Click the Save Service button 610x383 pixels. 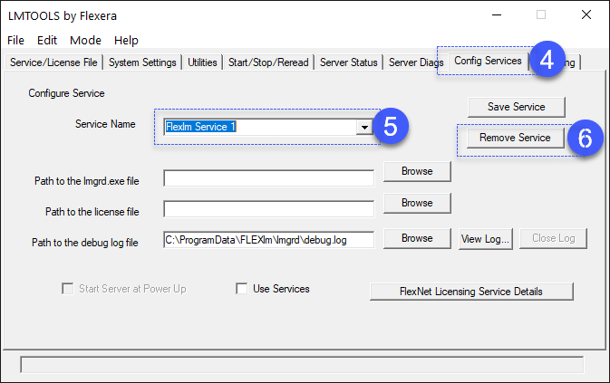point(517,107)
